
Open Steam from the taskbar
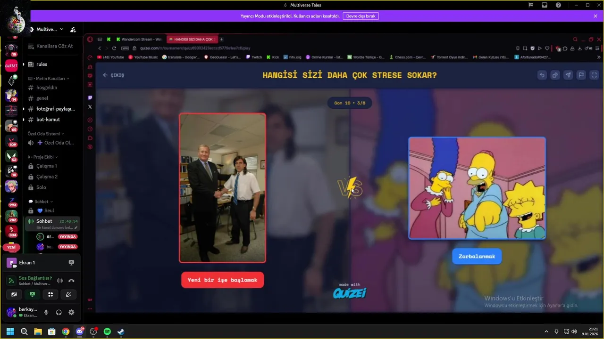tap(121, 331)
